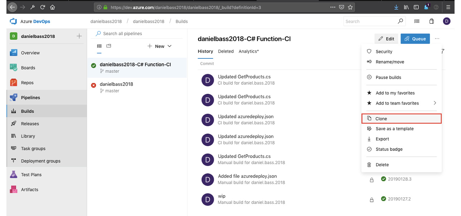Open user profile avatar D in header

[446, 21]
